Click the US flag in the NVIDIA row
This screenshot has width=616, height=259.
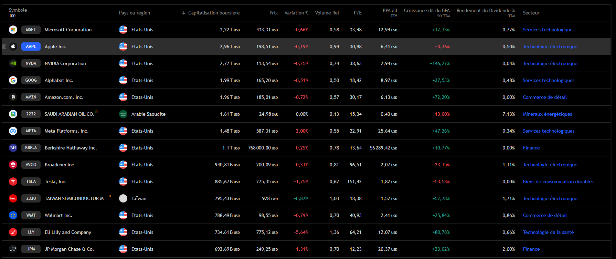[123, 63]
